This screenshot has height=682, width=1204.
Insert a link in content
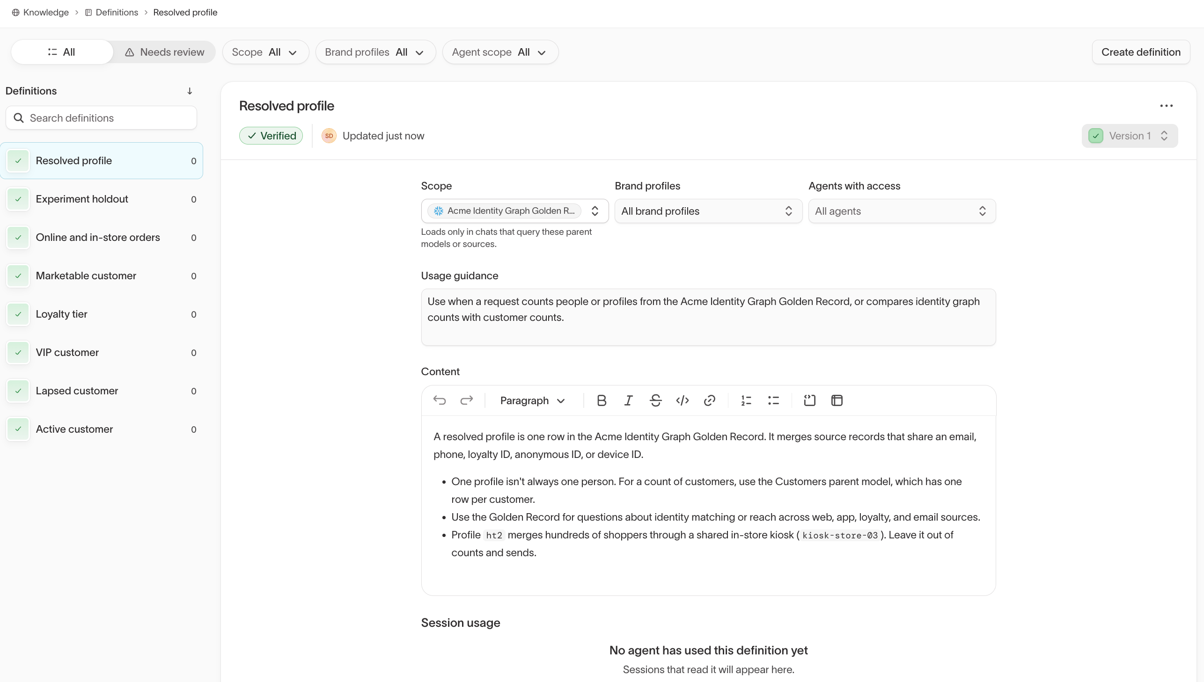pos(710,400)
